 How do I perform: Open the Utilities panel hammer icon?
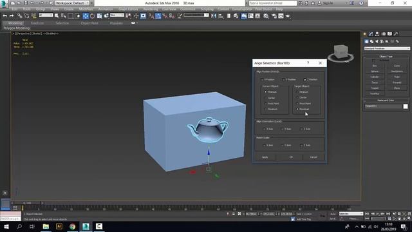(396, 34)
